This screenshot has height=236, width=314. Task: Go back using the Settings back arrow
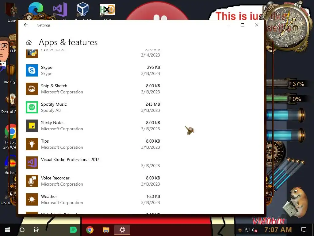tap(26, 25)
